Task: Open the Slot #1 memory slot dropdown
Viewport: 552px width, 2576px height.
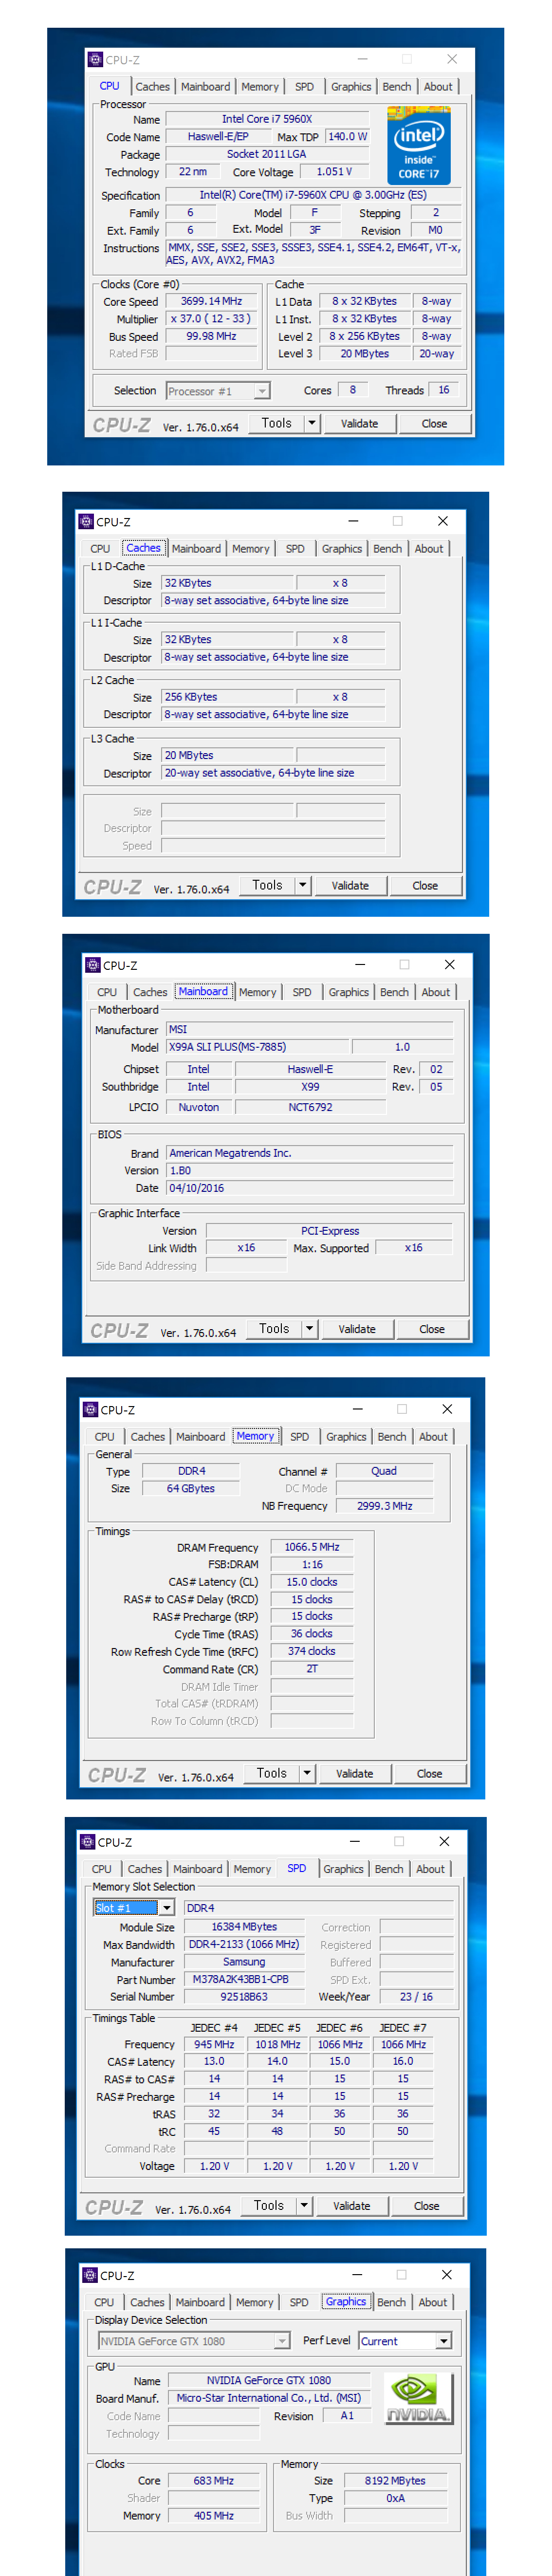Action: point(167,1908)
